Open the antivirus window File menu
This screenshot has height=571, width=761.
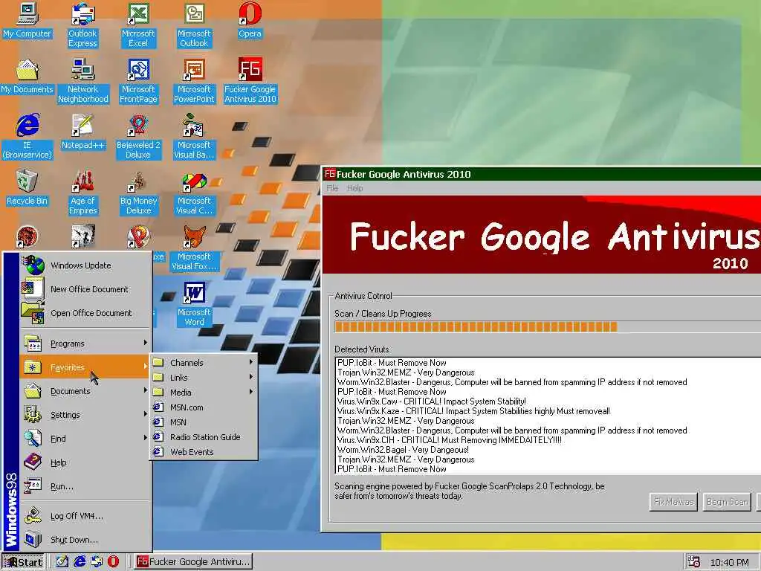pyautogui.click(x=332, y=188)
